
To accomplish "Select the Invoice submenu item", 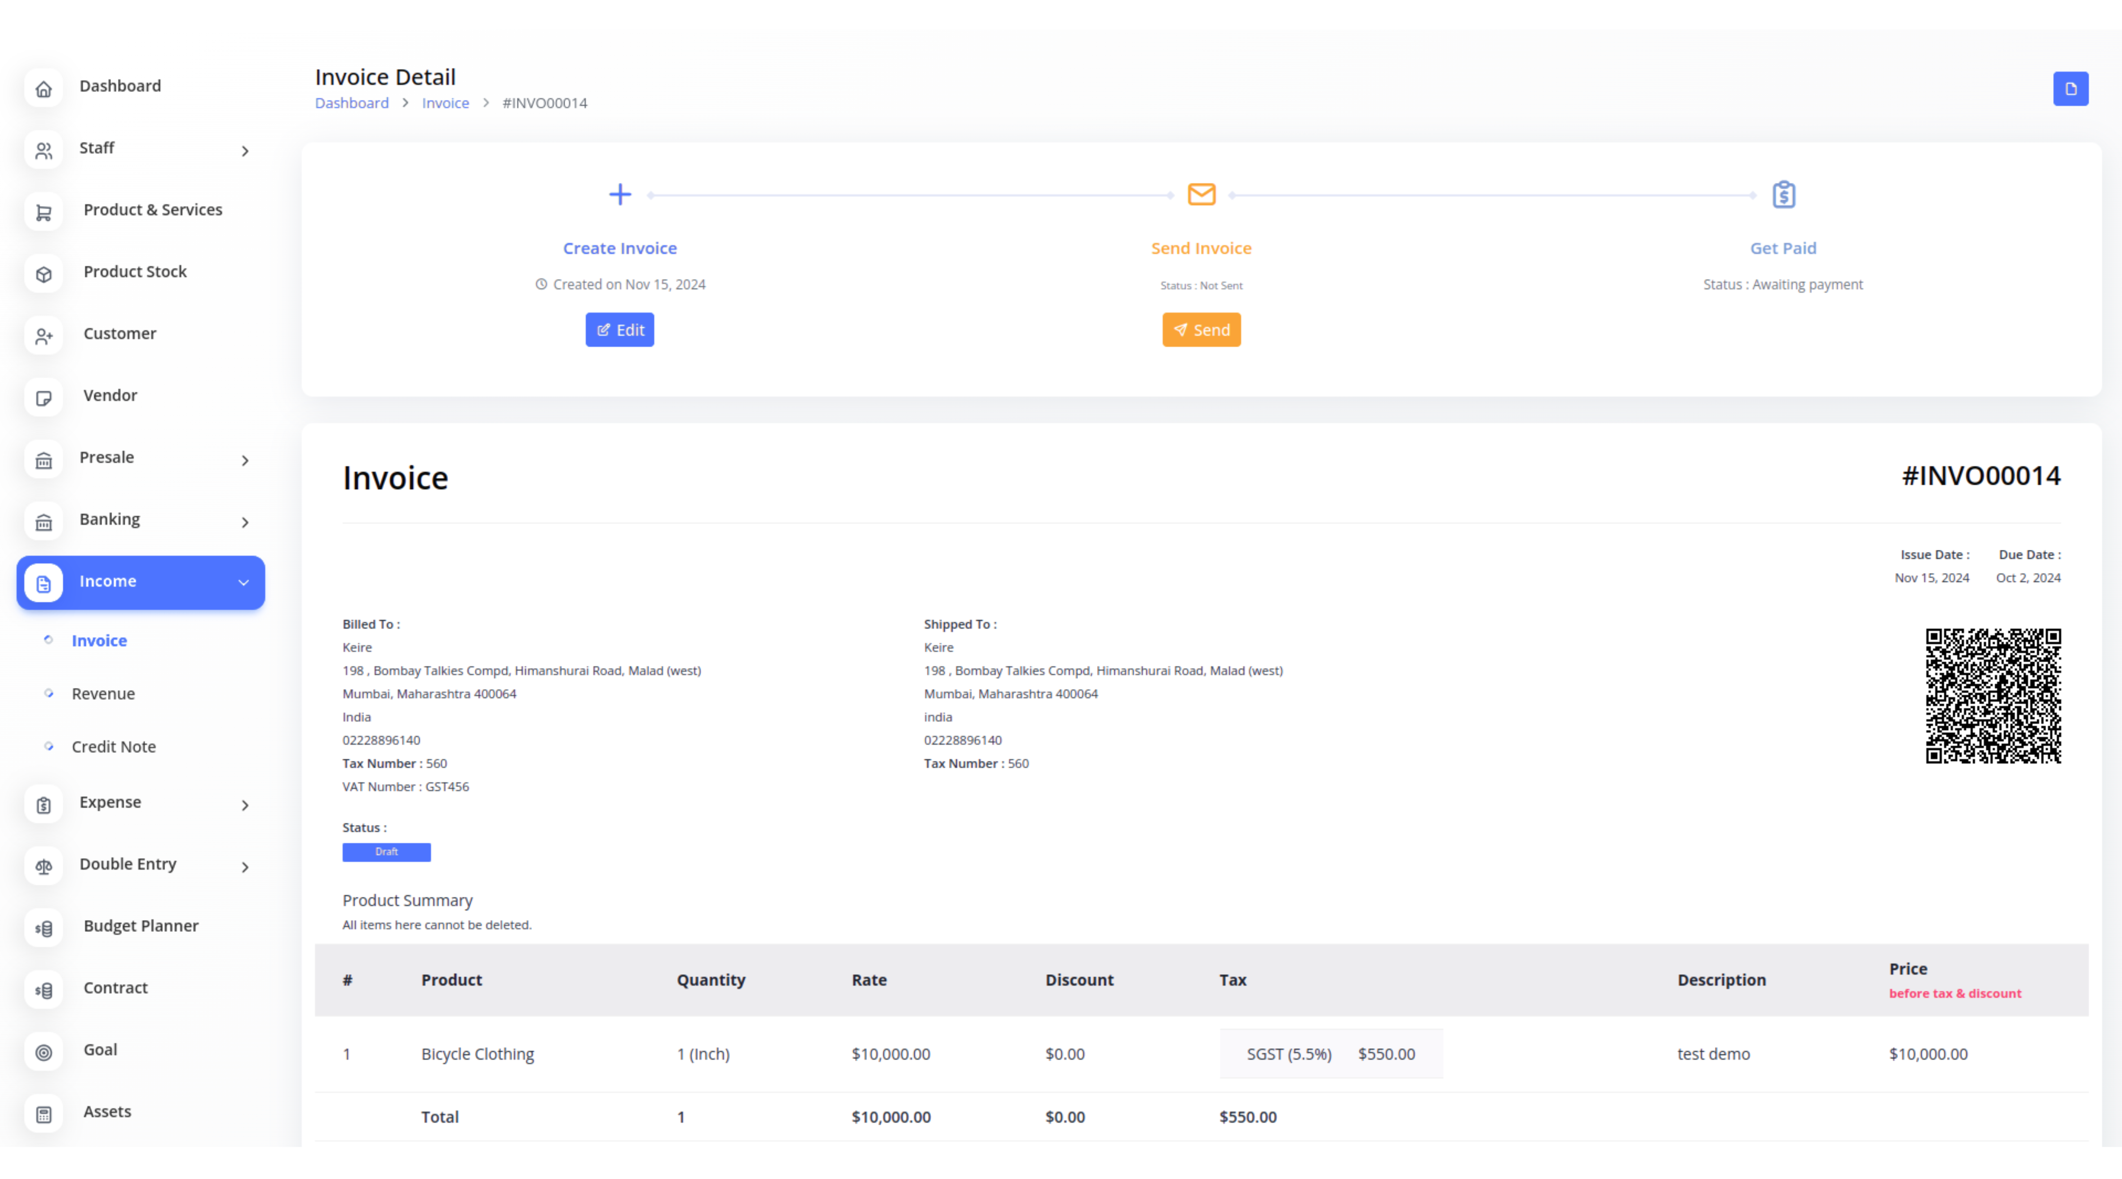I will [99, 640].
